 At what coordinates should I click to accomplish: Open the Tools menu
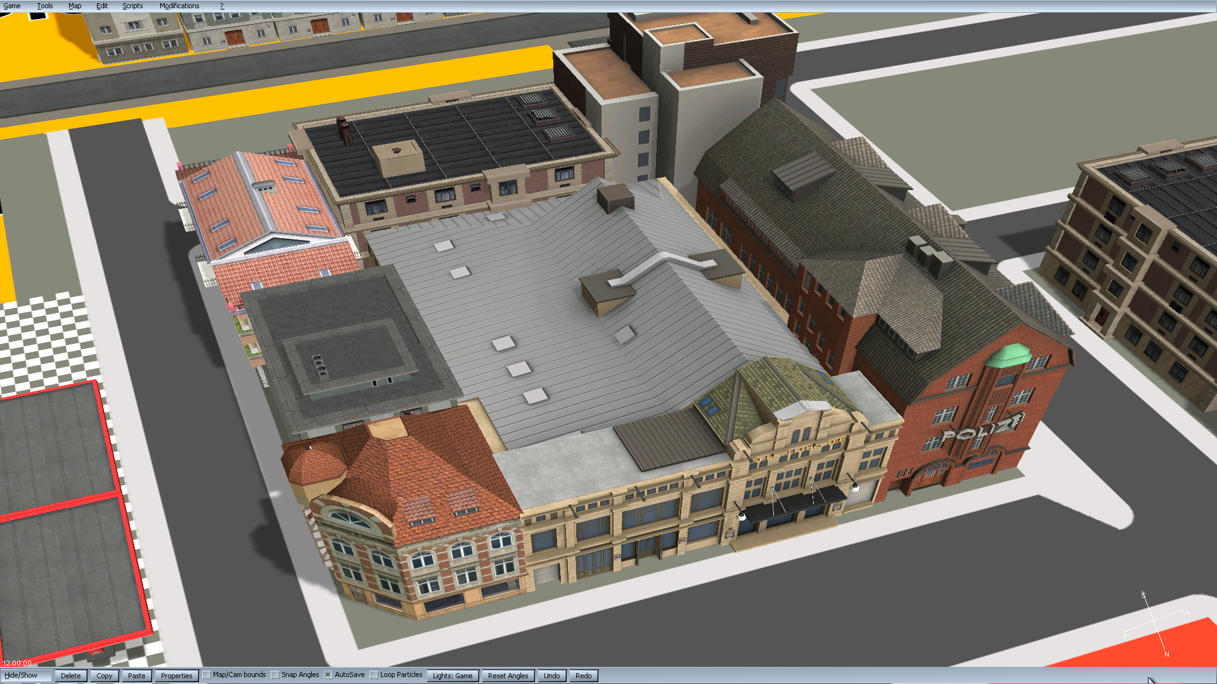point(44,6)
